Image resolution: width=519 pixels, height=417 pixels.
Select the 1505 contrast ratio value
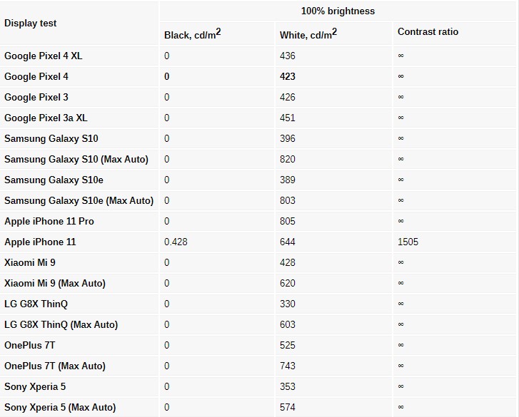click(x=408, y=242)
